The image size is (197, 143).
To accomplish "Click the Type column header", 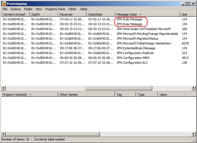I will [147, 95].
